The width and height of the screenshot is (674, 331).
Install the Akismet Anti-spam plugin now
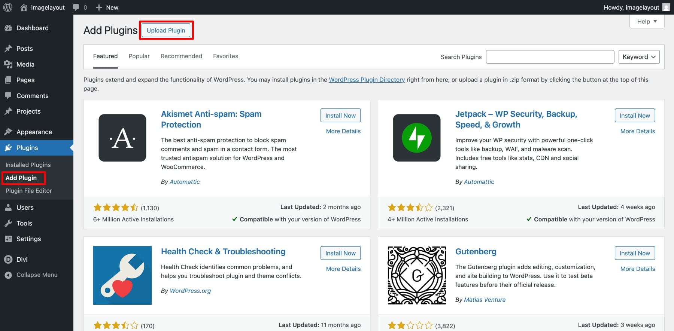[x=340, y=116]
